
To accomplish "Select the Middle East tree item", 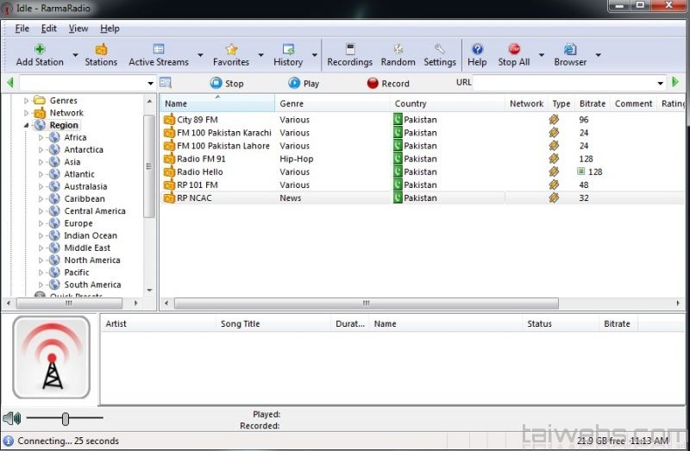I will (x=87, y=247).
